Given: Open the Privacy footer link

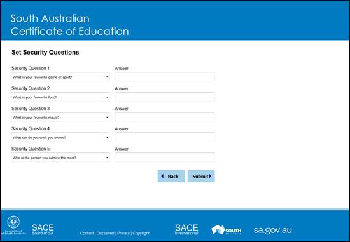Looking at the screenshot, I should click(123, 233).
